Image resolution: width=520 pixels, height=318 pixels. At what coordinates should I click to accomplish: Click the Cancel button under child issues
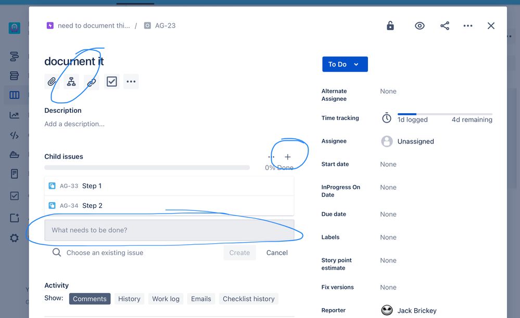pos(276,253)
